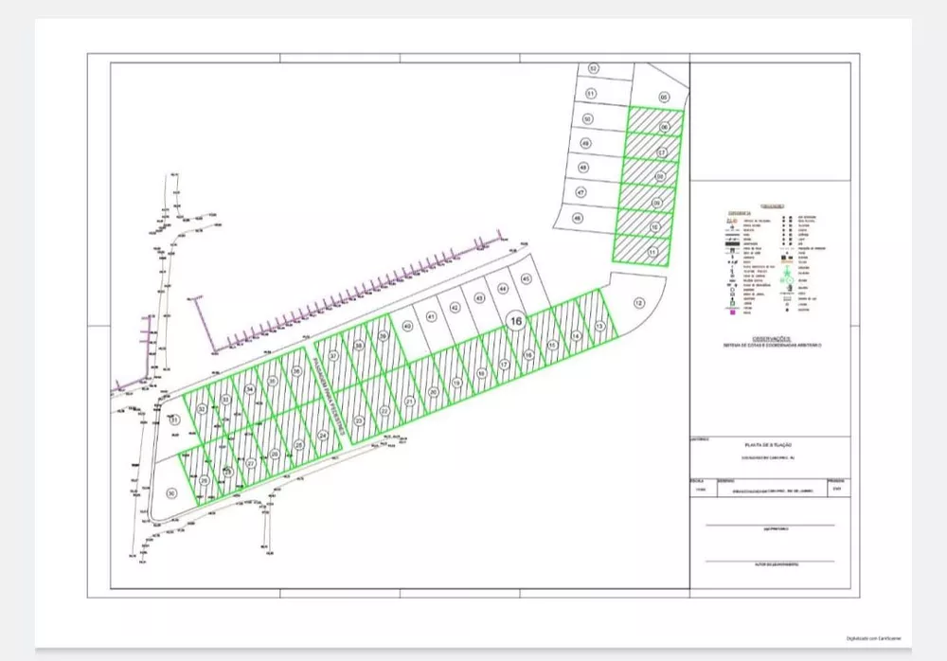This screenshot has width=947, height=661.
Task: Pick hatched lot 32 label
Action: pos(202,409)
